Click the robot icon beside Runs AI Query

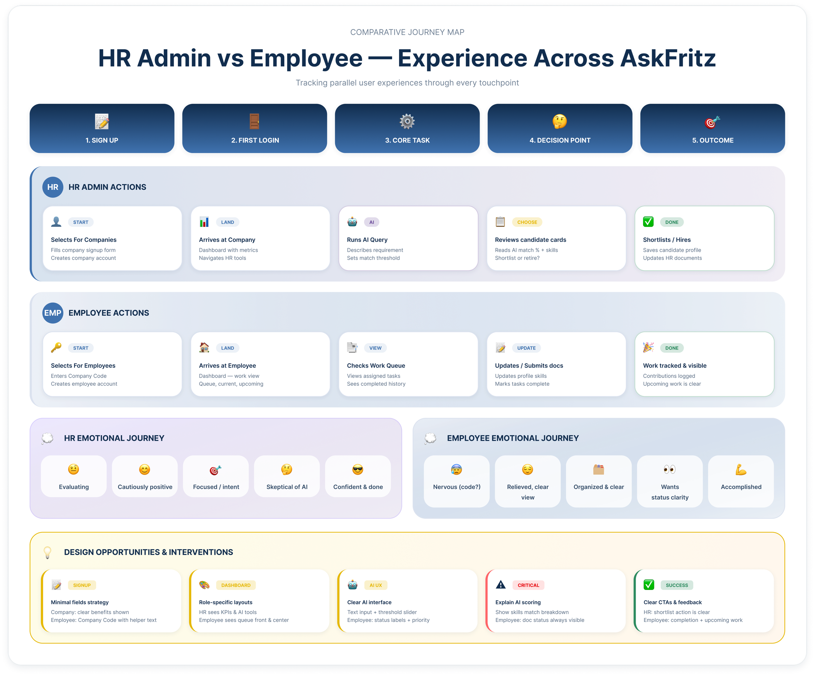click(x=352, y=222)
